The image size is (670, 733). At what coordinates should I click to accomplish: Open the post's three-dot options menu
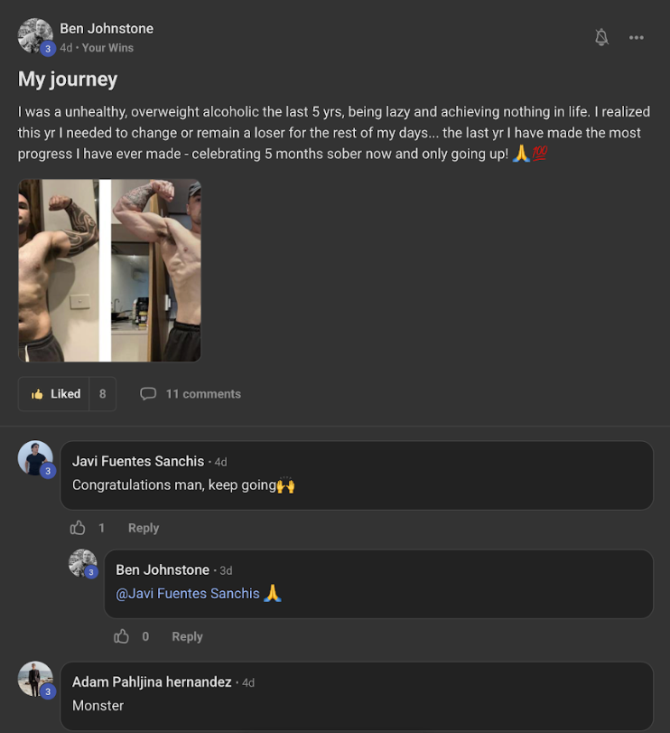[x=637, y=37]
